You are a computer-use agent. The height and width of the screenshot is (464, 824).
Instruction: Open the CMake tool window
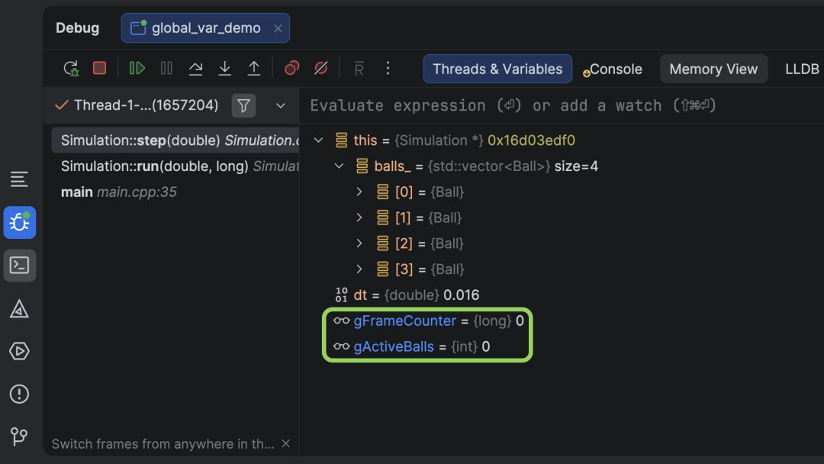click(19, 309)
